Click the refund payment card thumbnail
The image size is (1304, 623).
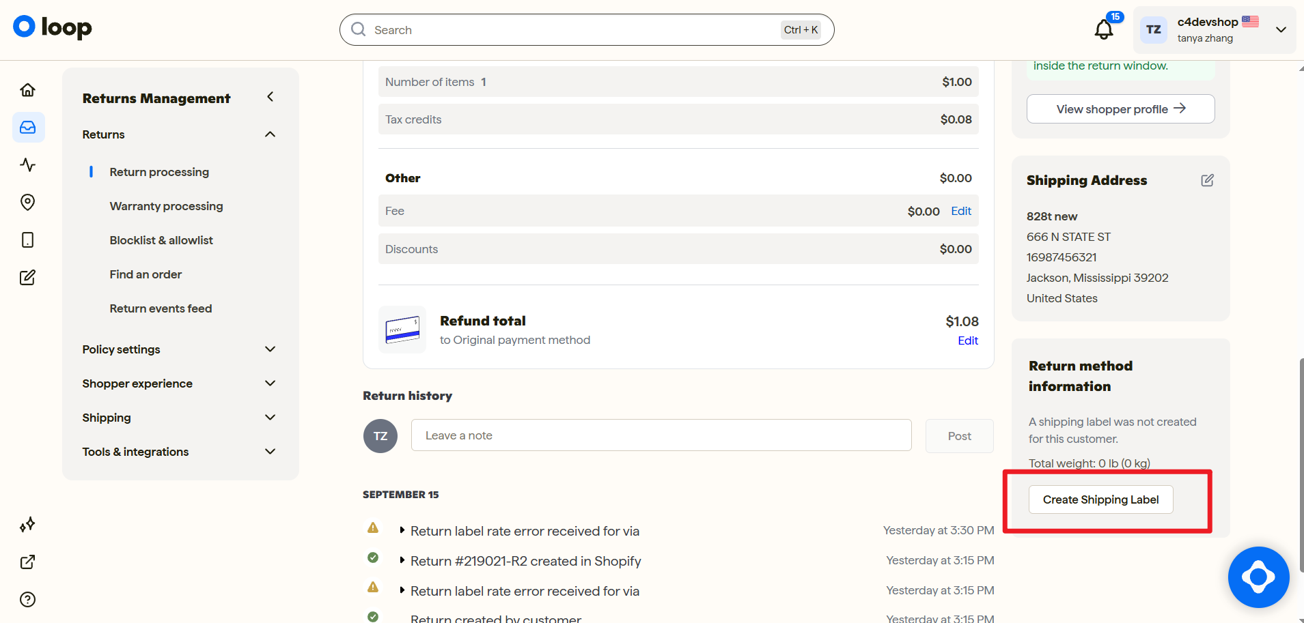click(402, 330)
